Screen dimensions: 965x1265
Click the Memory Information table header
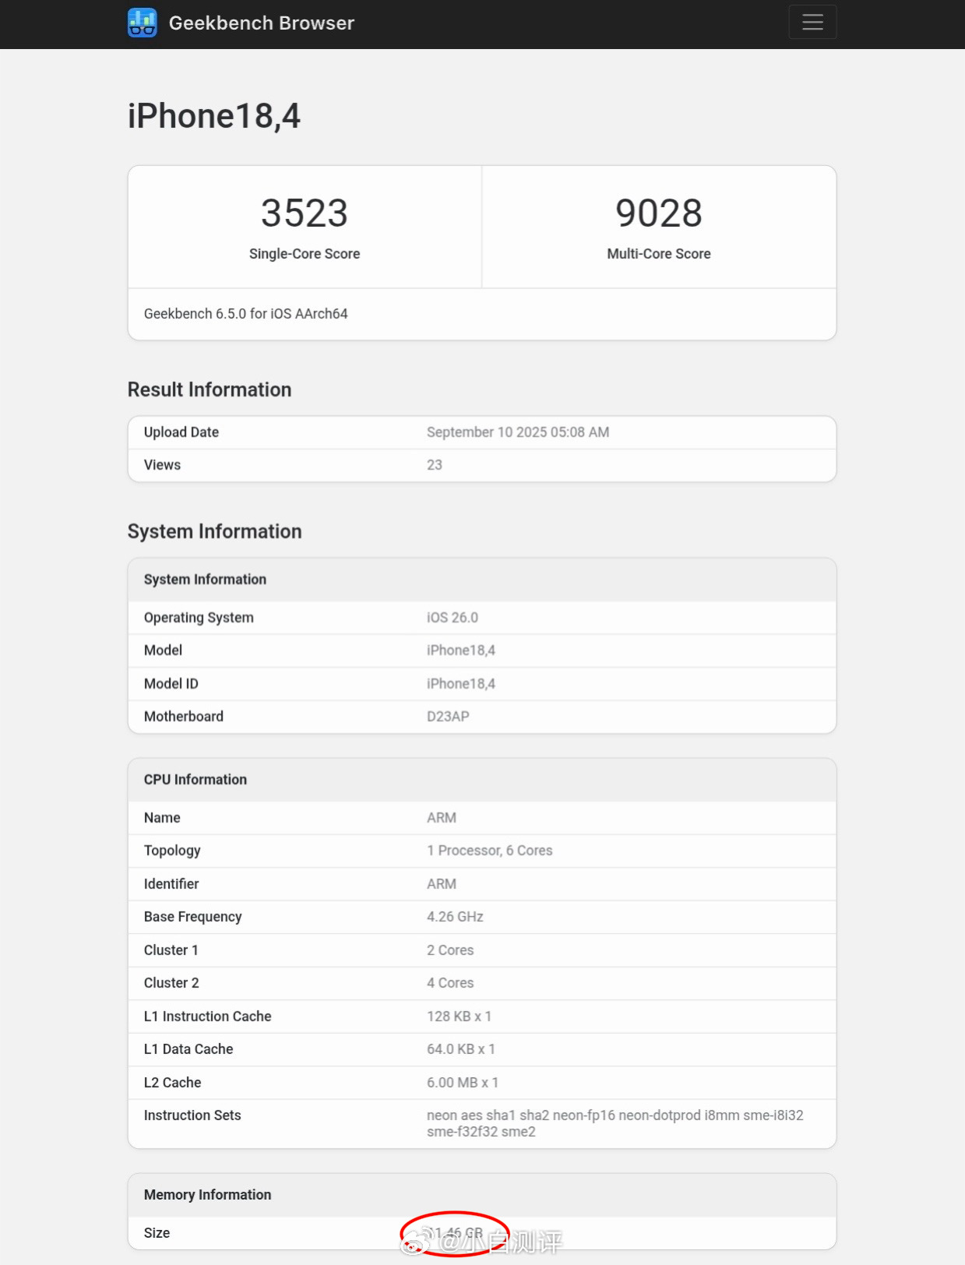208,1195
